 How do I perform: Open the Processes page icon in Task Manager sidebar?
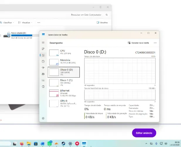pos(43,49)
